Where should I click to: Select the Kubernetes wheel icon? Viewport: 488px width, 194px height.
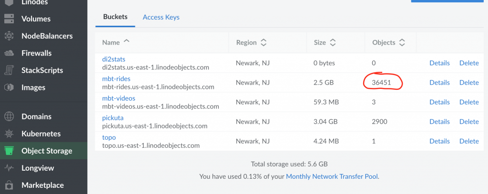[x=9, y=134]
